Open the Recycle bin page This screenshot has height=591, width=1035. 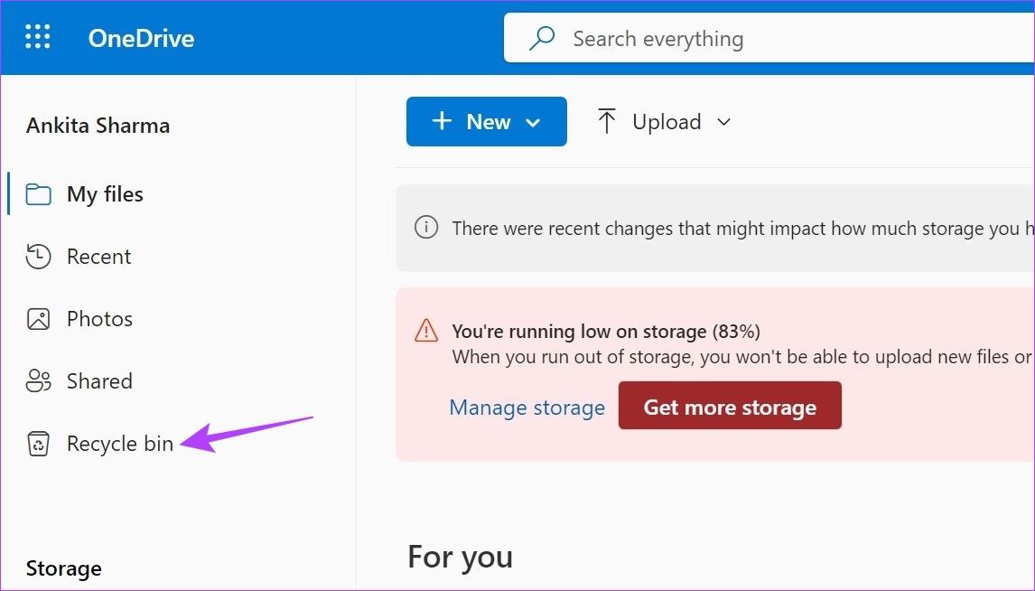click(119, 443)
